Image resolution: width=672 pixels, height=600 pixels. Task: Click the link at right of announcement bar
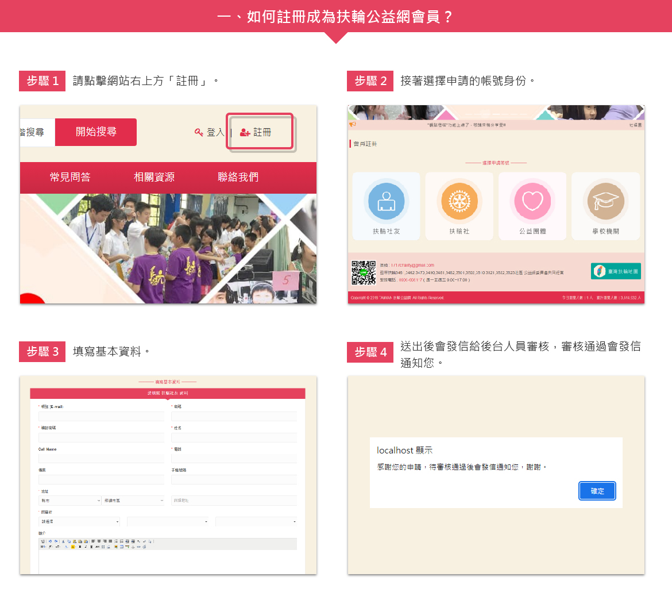635,125
